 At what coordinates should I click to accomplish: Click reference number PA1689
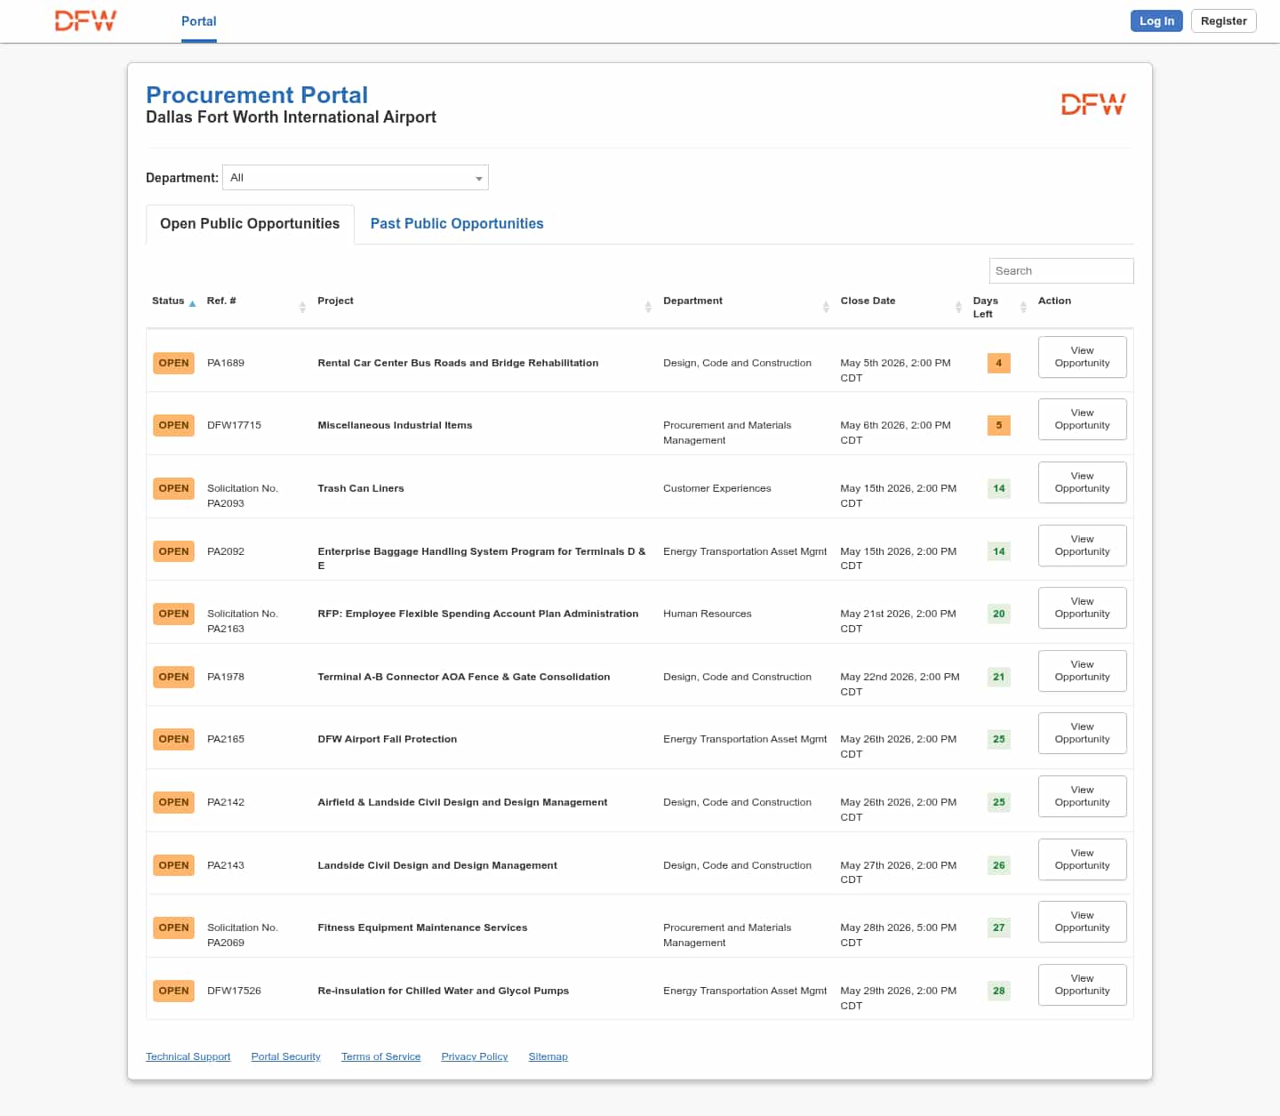point(226,363)
